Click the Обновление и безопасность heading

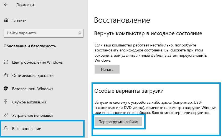(x=30, y=46)
